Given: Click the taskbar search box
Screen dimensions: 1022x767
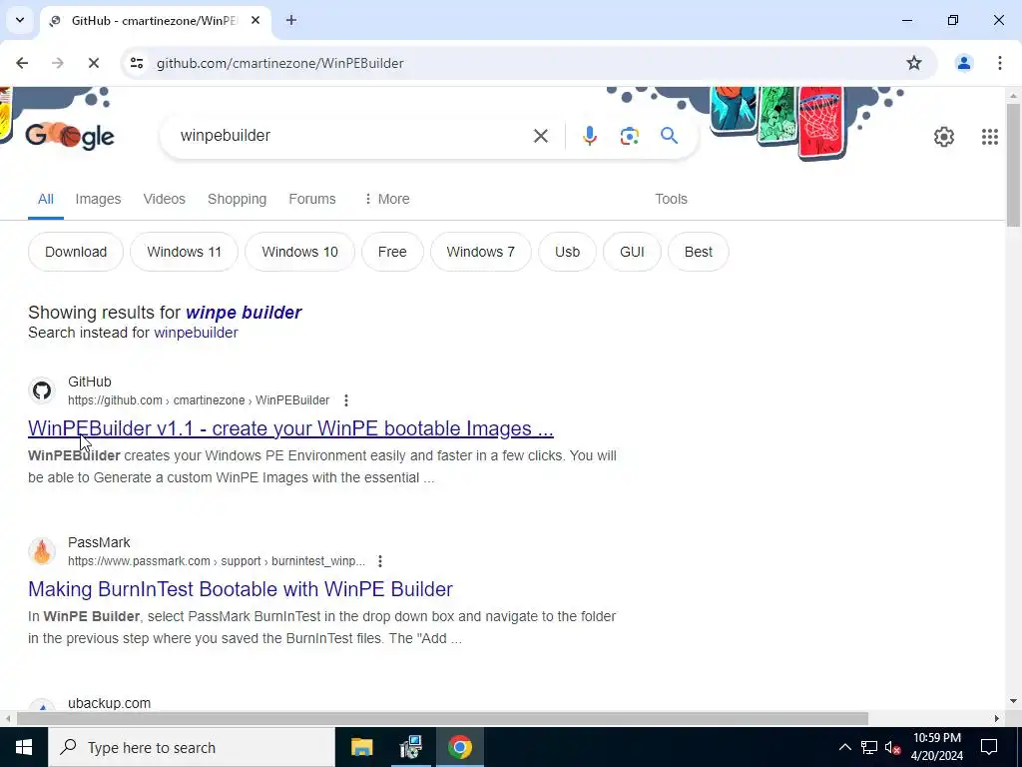Looking at the screenshot, I should (192, 747).
